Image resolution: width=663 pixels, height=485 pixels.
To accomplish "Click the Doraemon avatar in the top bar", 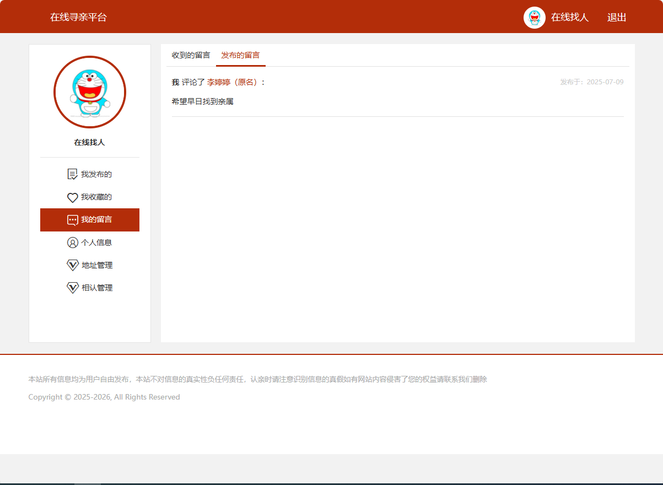I will (x=534, y=17).
